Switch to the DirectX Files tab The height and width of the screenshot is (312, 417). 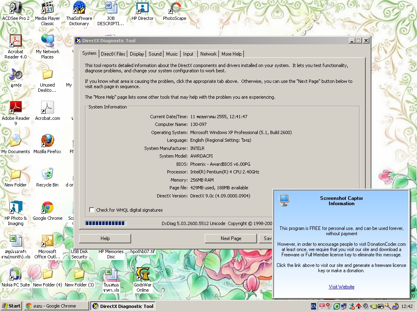113,54
